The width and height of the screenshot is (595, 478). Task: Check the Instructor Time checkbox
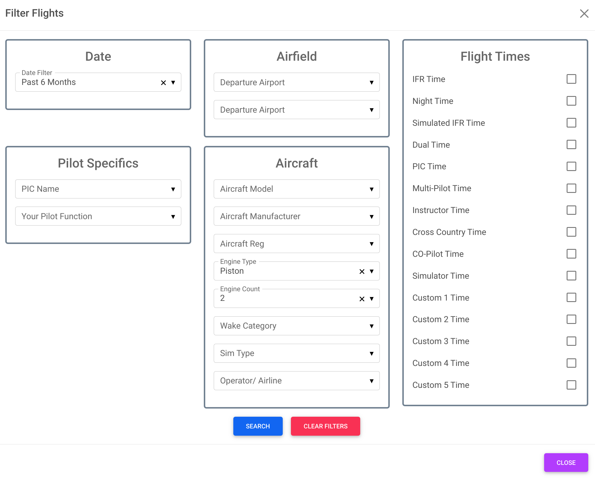pyautogui.click(x=571, y=210)
